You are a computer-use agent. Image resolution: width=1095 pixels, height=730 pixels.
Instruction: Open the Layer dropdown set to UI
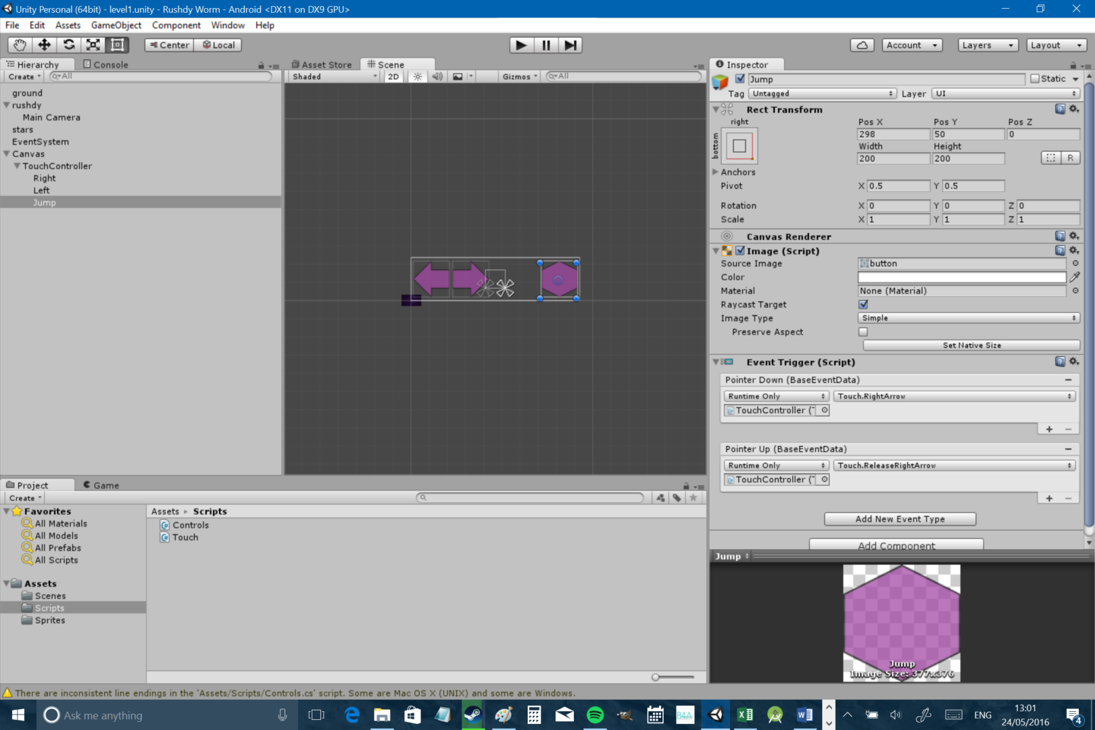coord(1005,93)
